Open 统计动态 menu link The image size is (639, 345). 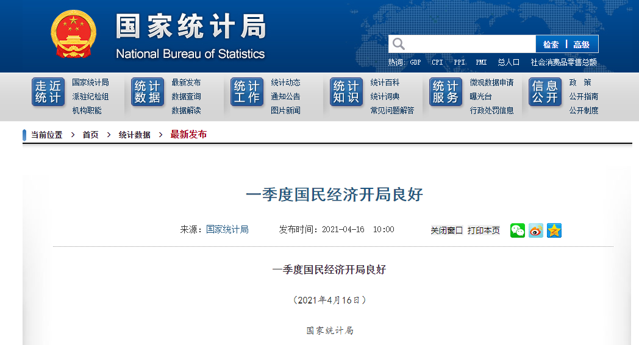tap(286, 82)
